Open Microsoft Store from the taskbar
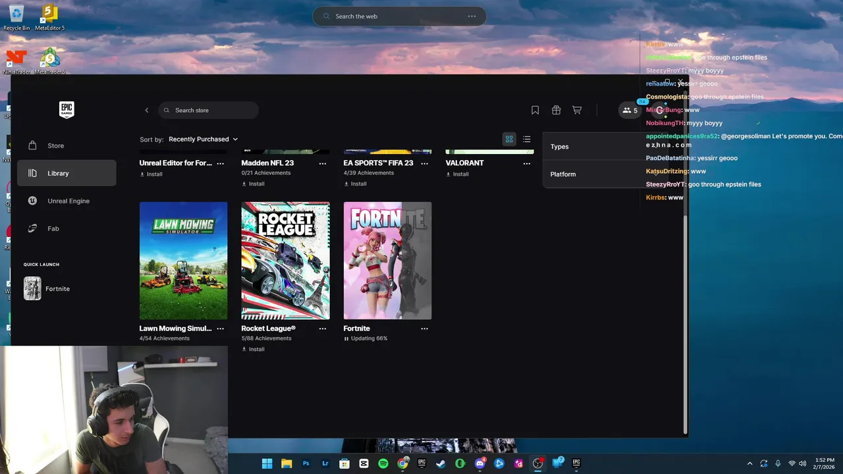Screen dimensions: 843x474 coord(344,463)
